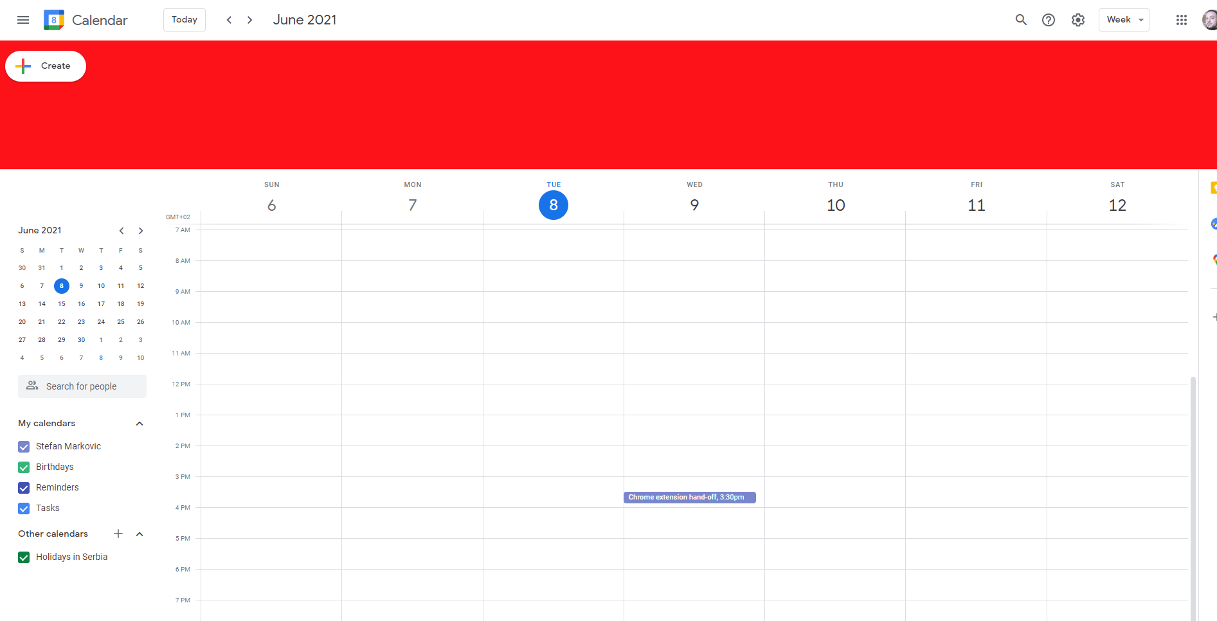1217x621 pixels.
Task: Open the search in Calendar
Action: 1021,20
